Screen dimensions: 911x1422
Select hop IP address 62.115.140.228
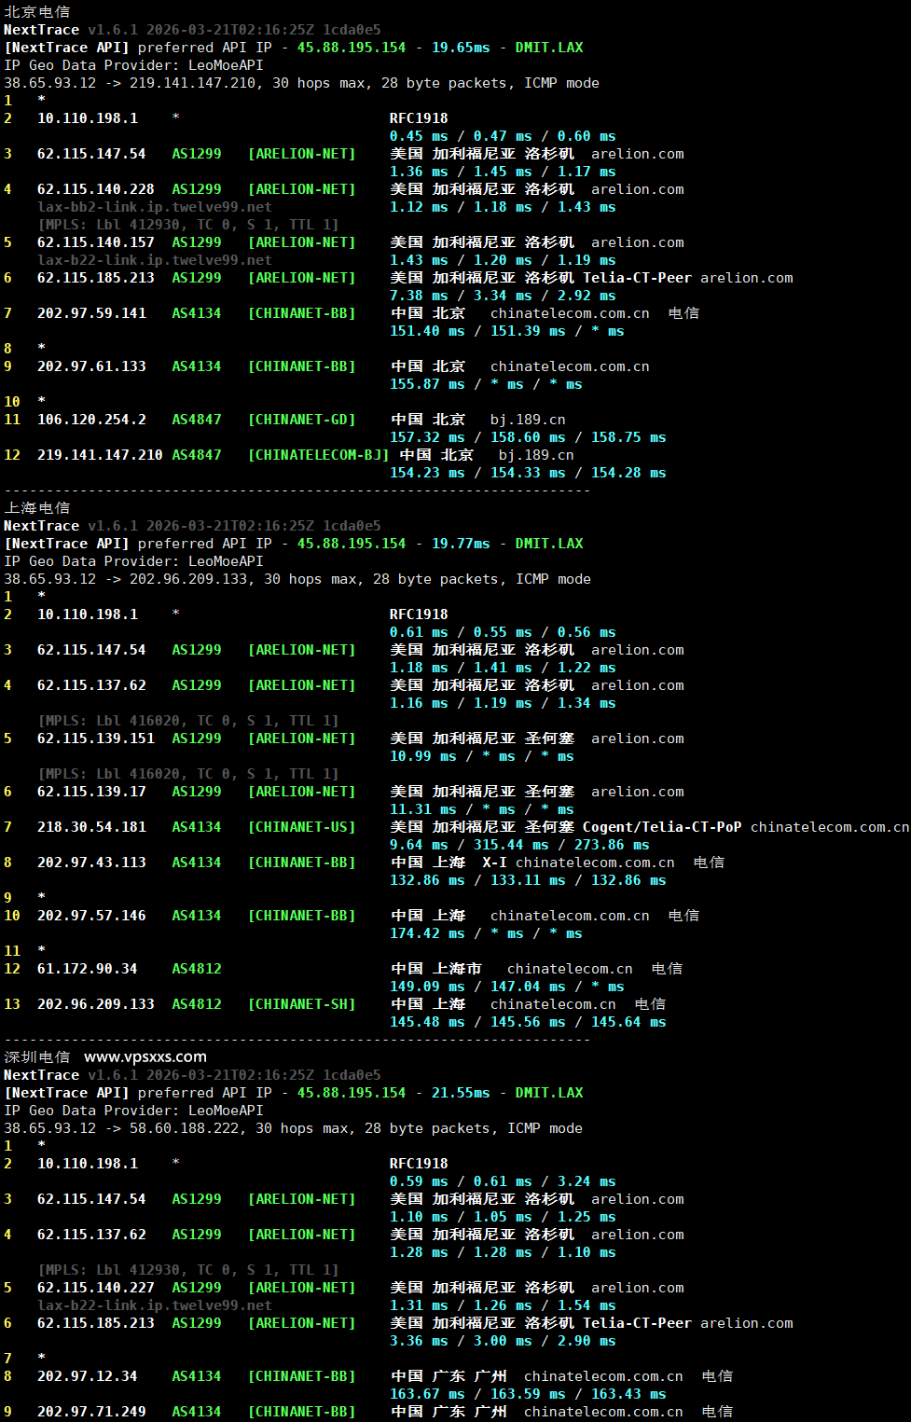(x=95, y=189)
